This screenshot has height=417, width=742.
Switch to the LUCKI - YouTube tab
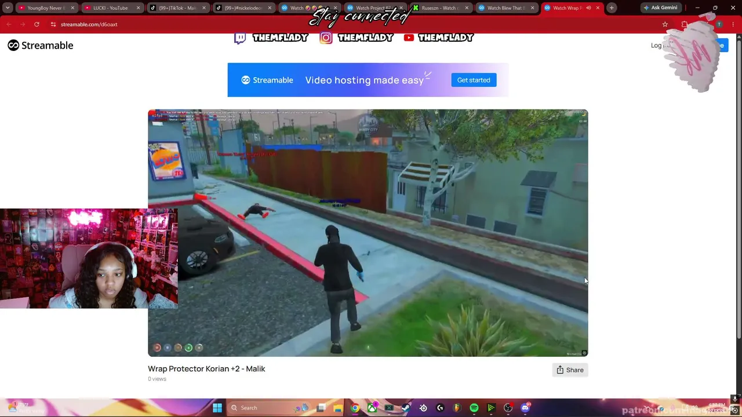tap(110, 8)
